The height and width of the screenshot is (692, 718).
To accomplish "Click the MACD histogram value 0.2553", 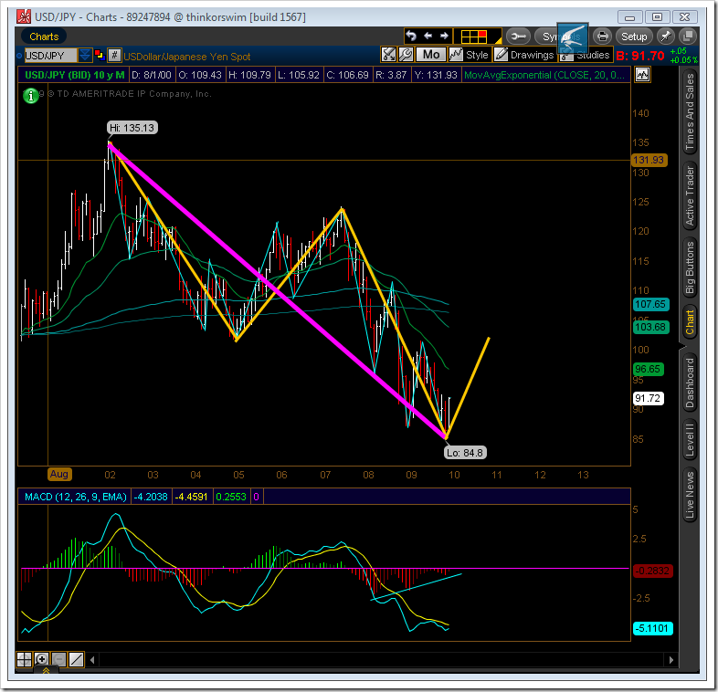I will [x=231, y=497].
